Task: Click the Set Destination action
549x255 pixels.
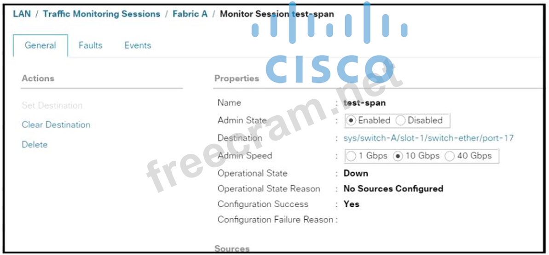Action: pyautogui.click(x=52, y=106)
